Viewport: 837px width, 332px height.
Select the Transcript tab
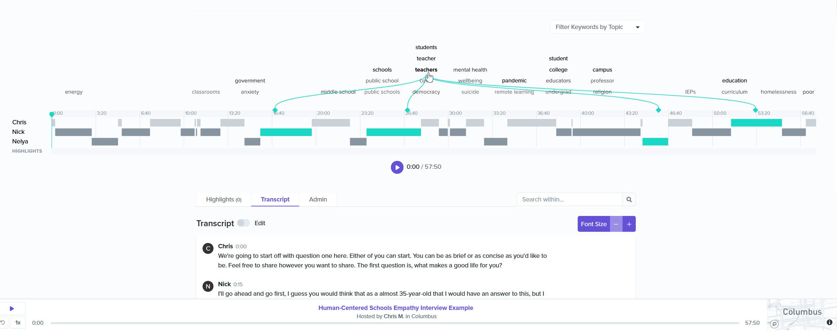275,199
